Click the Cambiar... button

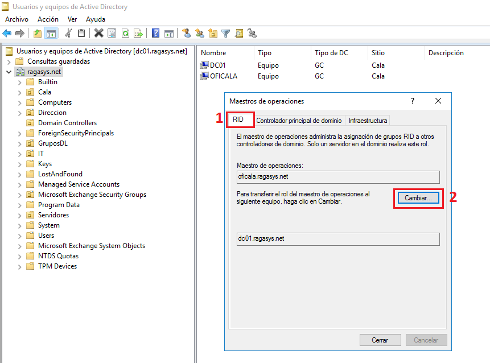pos(418,198)
